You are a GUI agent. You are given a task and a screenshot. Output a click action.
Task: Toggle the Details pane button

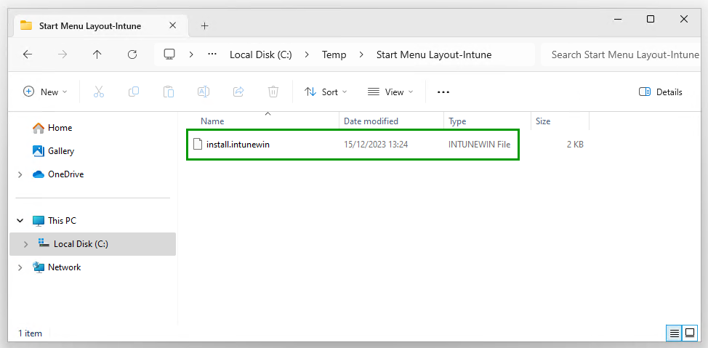tap(660, 92)
